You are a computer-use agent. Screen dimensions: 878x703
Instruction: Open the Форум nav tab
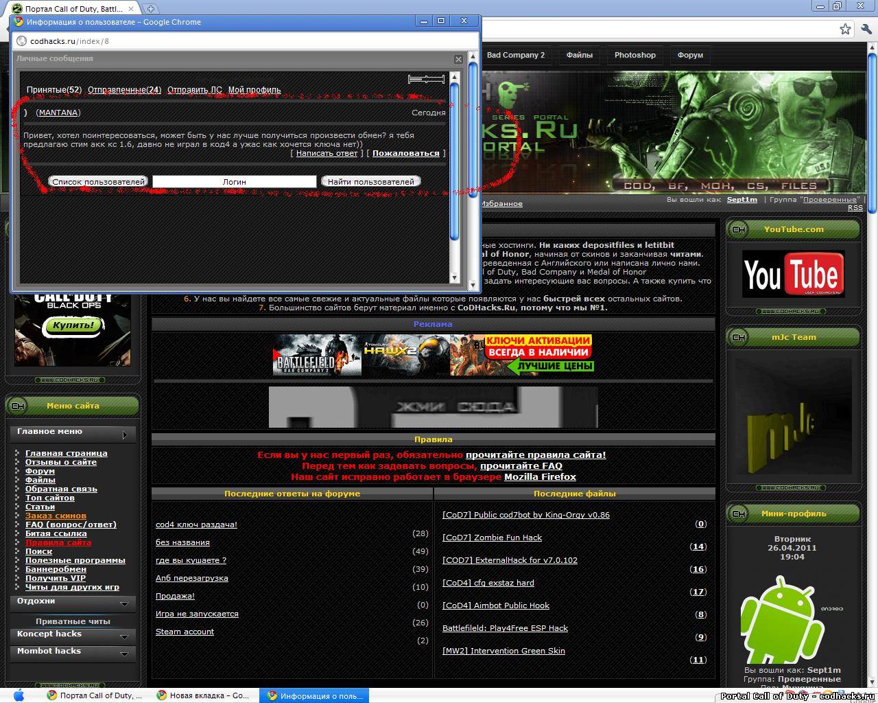pyautogui.click(x=690, y=55)
